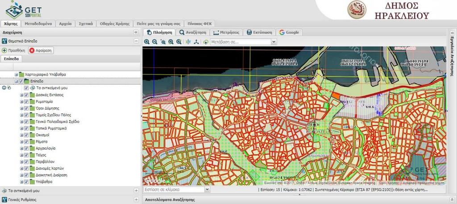Click the Σχετικά tab
Viewport: 457px width, 204px height.
pos(86,24)
